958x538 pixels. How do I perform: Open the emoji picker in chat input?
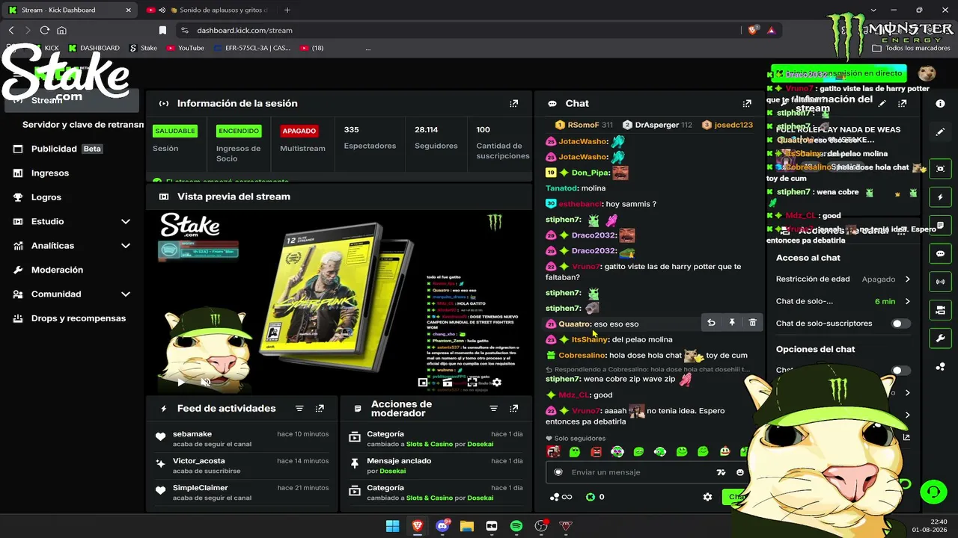pyautogui.click(x=739, y=472)
